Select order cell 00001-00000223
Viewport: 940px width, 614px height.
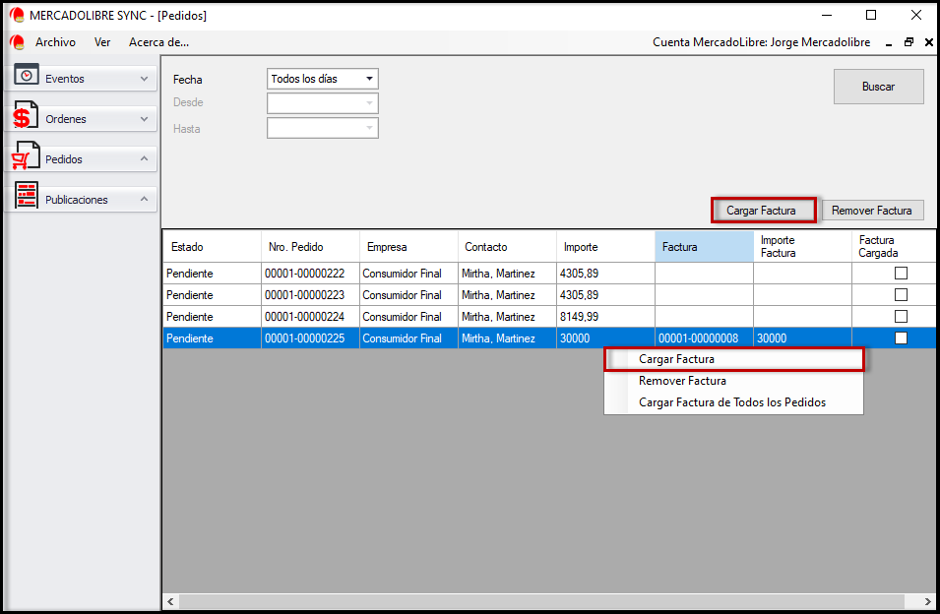click(x=310, y=295)
